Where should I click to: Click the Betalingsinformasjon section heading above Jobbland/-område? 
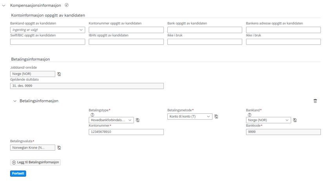click(31, 59)
